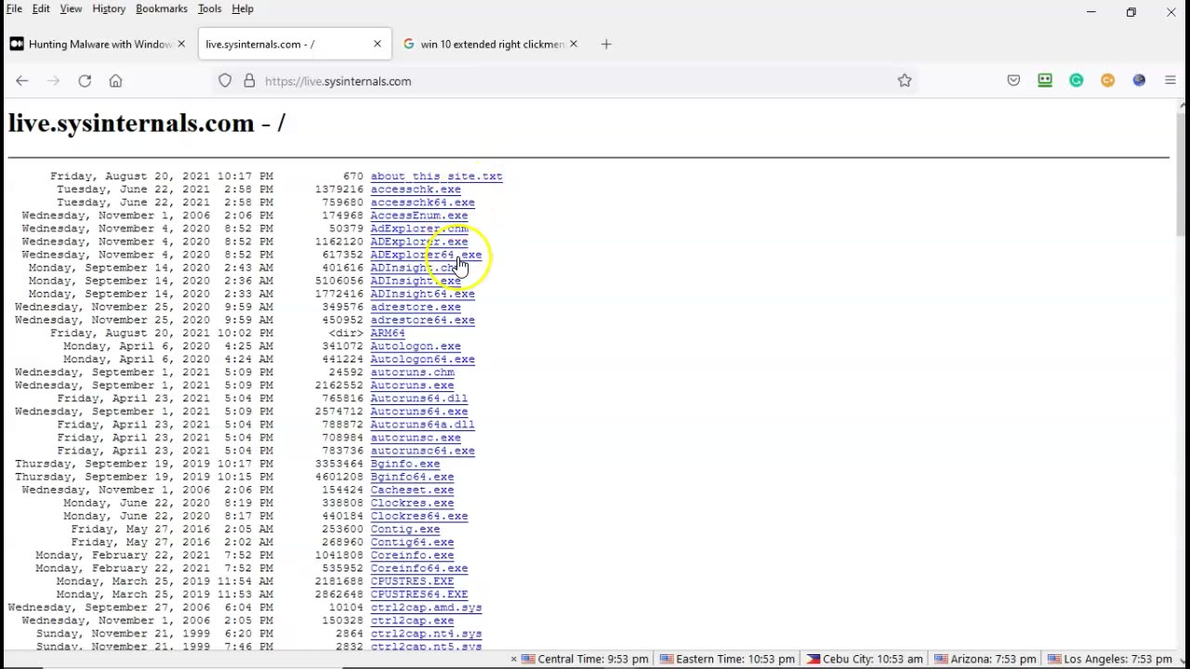
Task: Close the win 10 extended right click tab
Action: pyautogui.click(x=574, y=44)
